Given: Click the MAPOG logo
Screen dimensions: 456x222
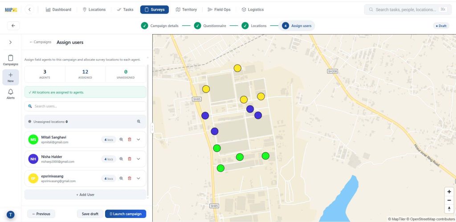Looking at the screenshot, I should [11, 10].
